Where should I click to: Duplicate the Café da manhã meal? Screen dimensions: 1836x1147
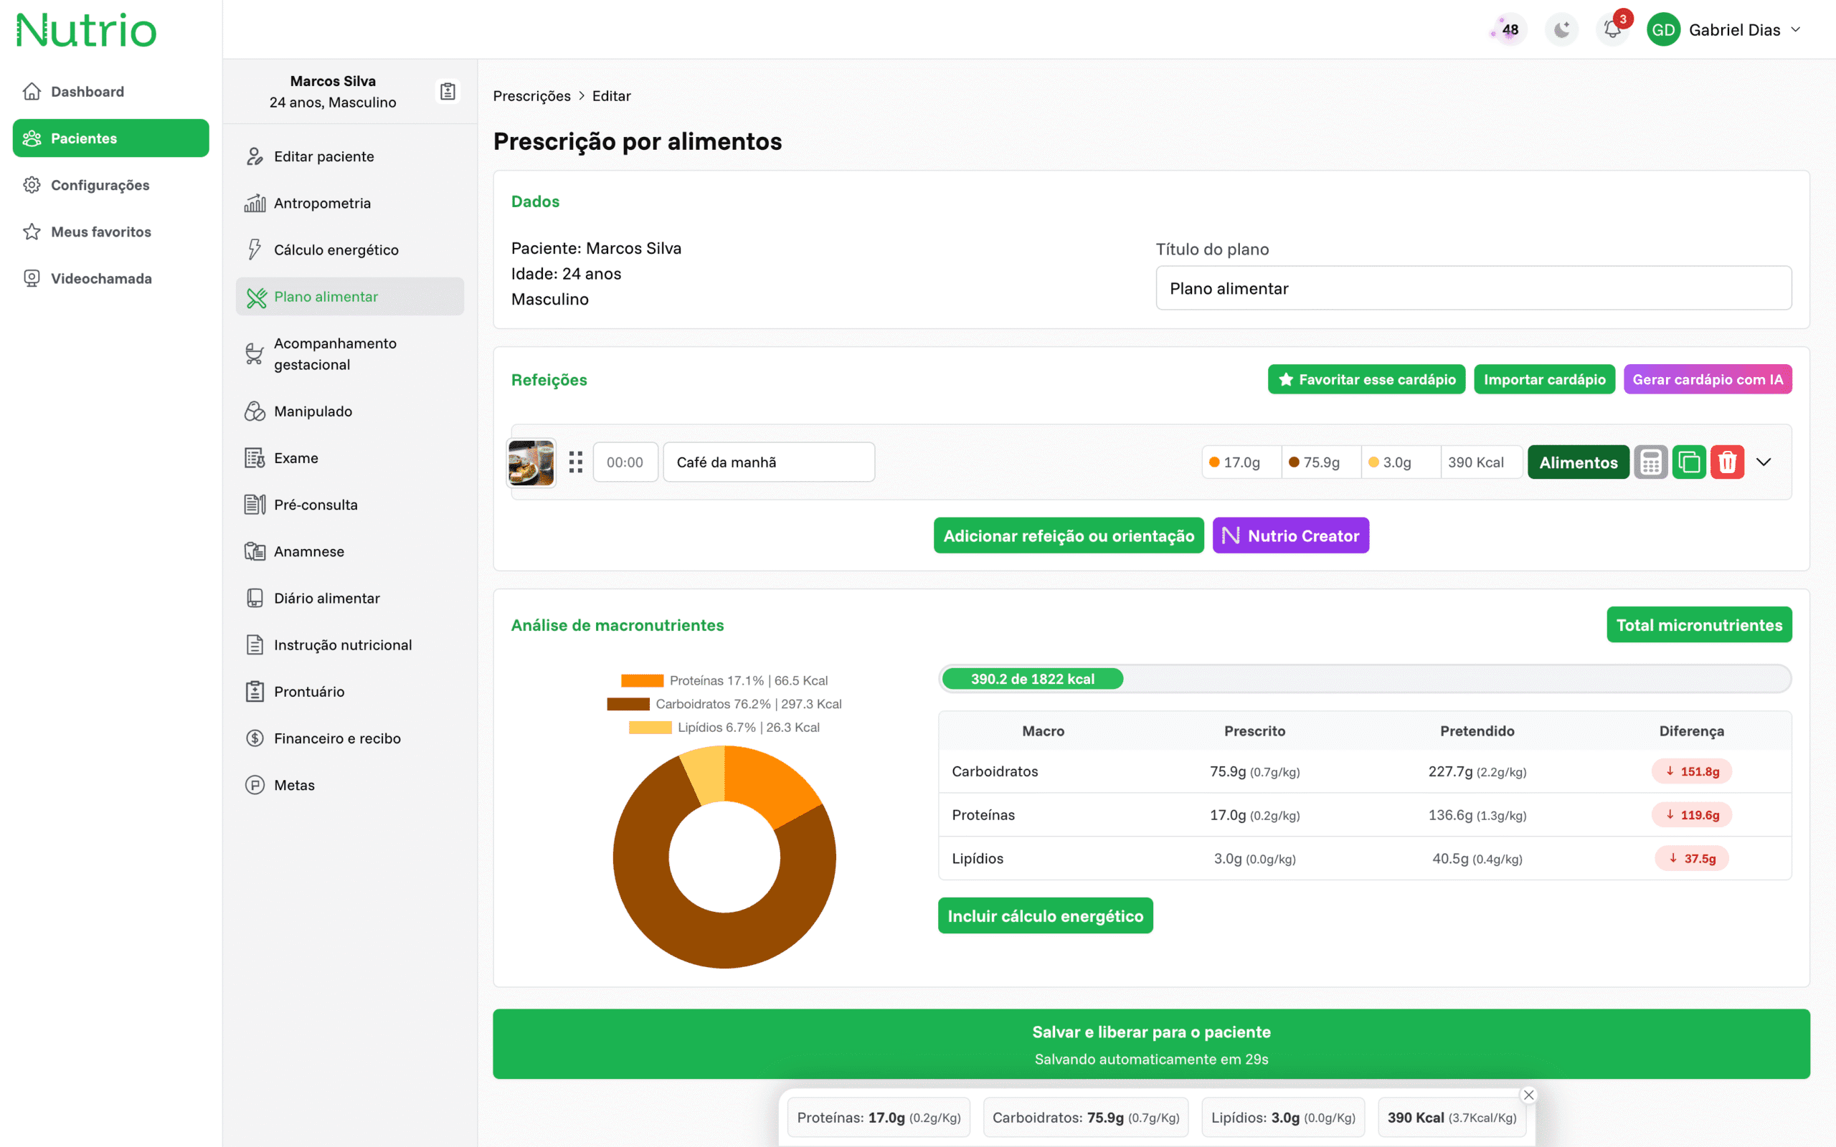1689,462
